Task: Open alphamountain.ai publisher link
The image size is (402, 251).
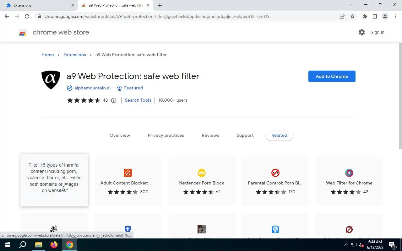Action: [92, 88]
